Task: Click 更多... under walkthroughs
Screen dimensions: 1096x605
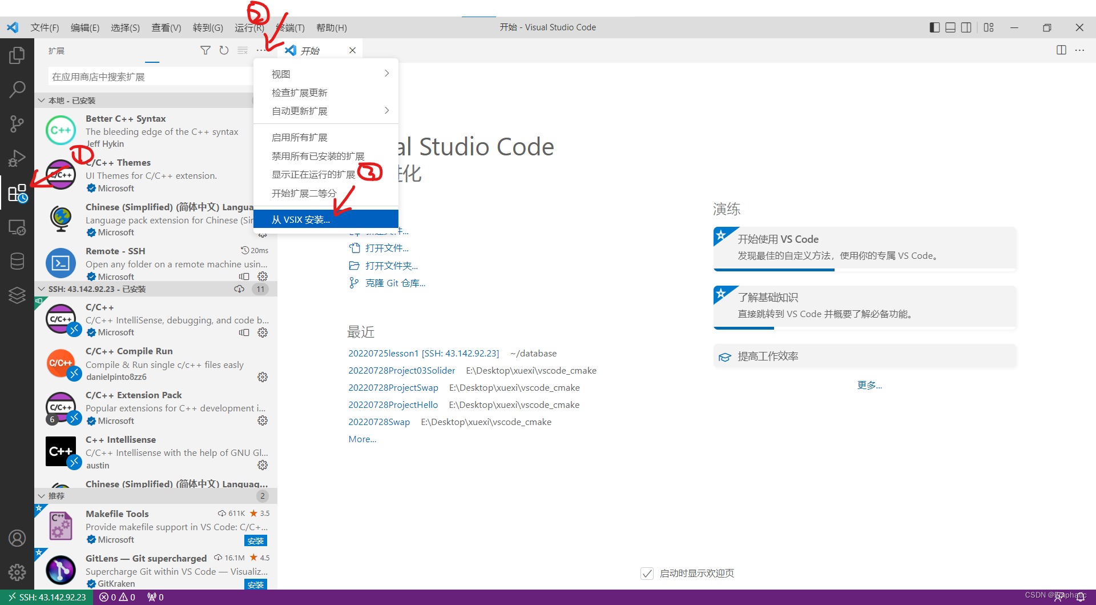Action: 869,385
